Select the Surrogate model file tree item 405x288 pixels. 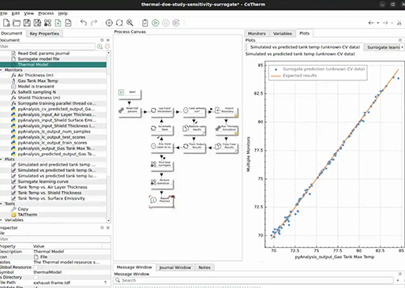click(x=39, y=59)
